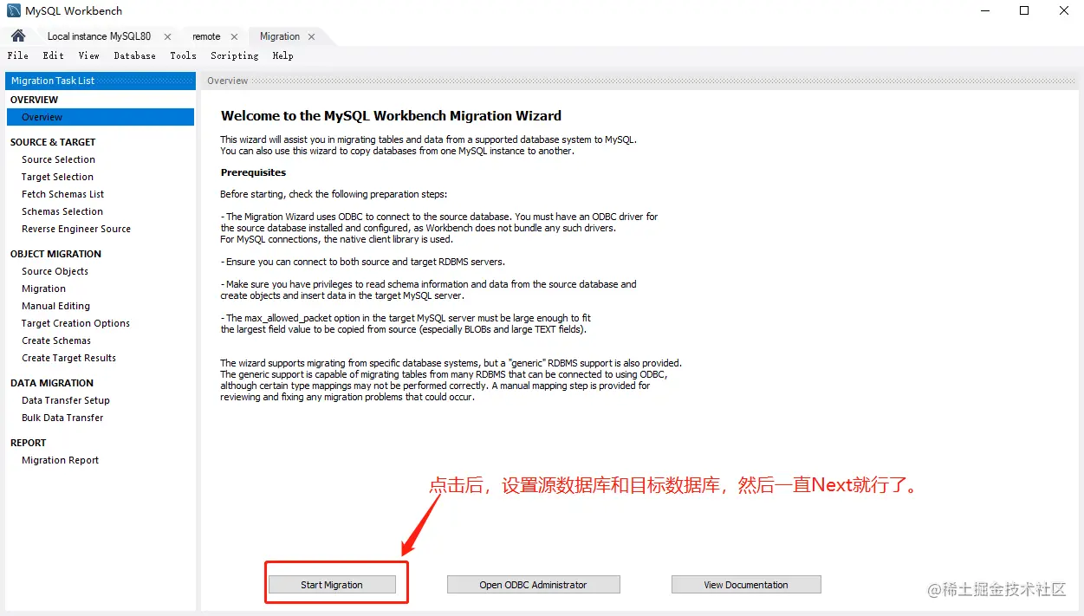Select the Source Objects step
The width and height of the screenshot is (1084, 616).
55,271
